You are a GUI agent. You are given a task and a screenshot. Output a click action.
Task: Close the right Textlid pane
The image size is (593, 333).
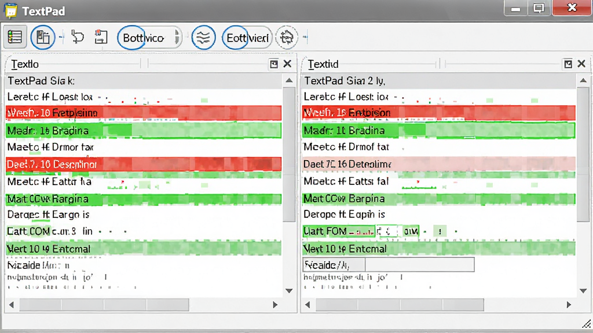click(581, 64)
